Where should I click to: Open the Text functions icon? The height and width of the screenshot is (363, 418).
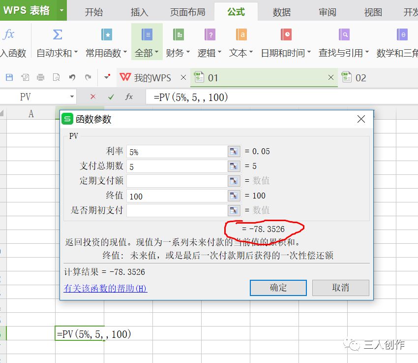pyautogui.click(x=241, y=34)
